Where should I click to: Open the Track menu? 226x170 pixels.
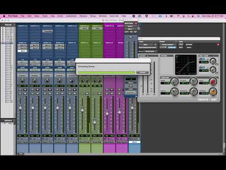click(45, 16)
